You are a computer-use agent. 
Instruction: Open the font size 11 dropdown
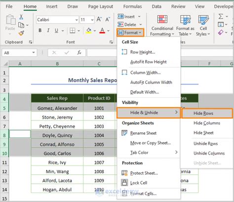[92, 20]
